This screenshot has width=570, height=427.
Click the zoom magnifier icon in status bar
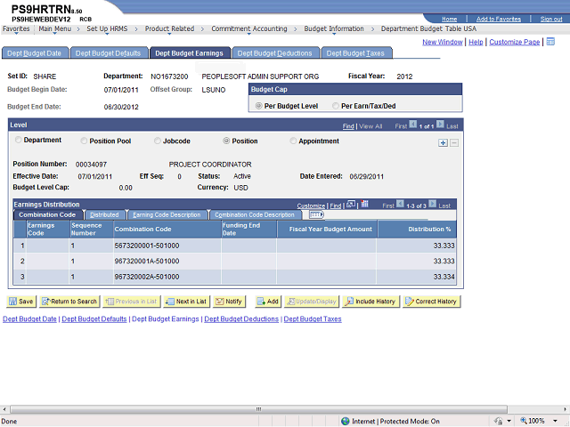524,421
